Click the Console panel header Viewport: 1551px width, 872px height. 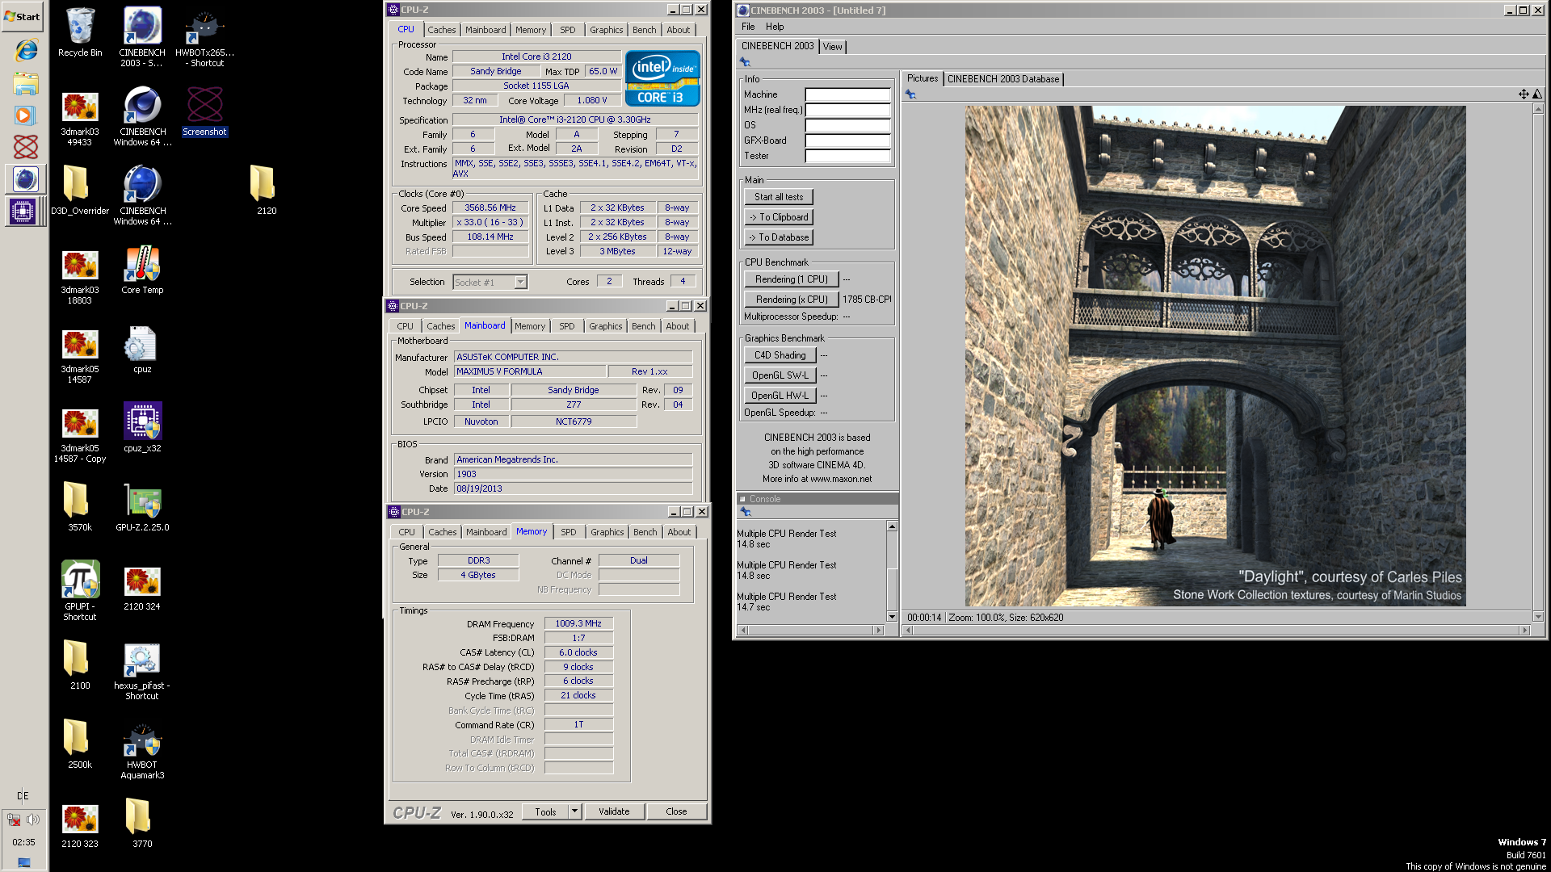click(817, 499)
